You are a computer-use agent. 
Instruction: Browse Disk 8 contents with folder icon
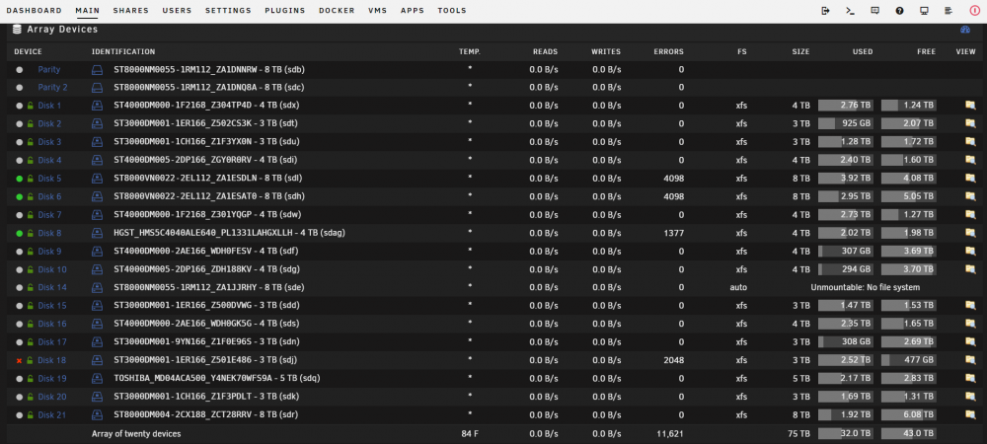coord(970,233)
